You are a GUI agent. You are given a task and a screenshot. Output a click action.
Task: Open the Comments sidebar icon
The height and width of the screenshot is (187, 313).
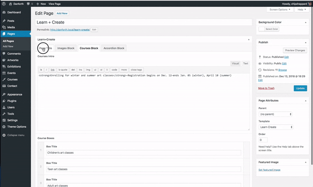(4, 53)
